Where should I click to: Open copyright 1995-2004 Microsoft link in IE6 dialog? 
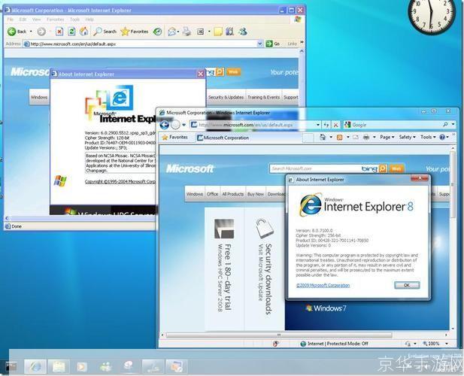120,181
